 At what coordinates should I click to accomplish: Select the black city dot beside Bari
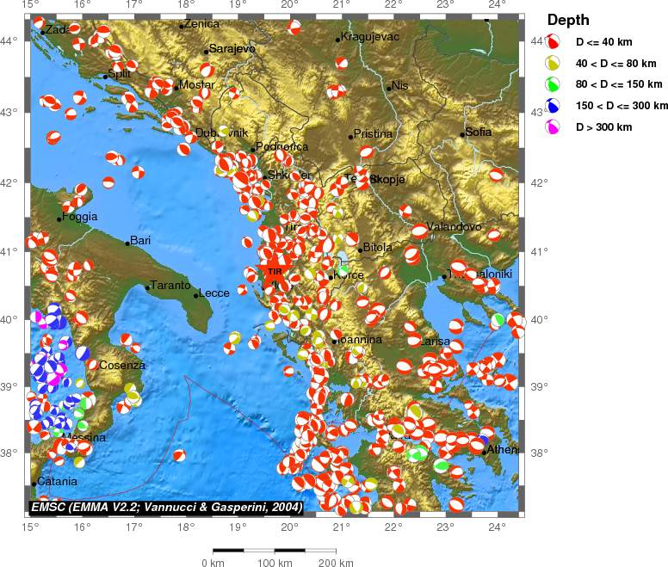127,243
